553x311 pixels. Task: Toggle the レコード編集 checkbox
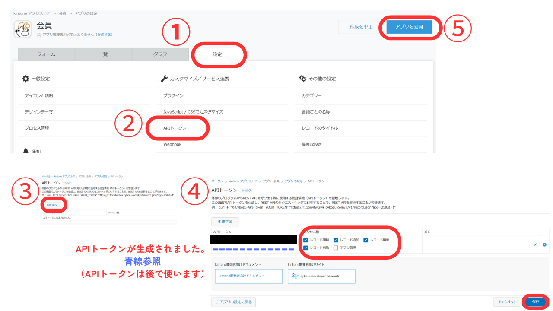pyautogui.click(x=365, y=240)
